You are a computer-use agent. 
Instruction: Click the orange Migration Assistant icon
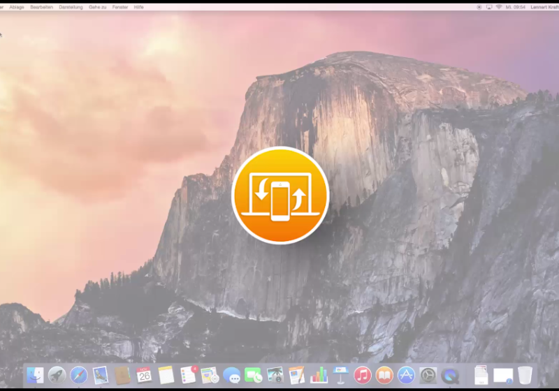click(280, 195)
